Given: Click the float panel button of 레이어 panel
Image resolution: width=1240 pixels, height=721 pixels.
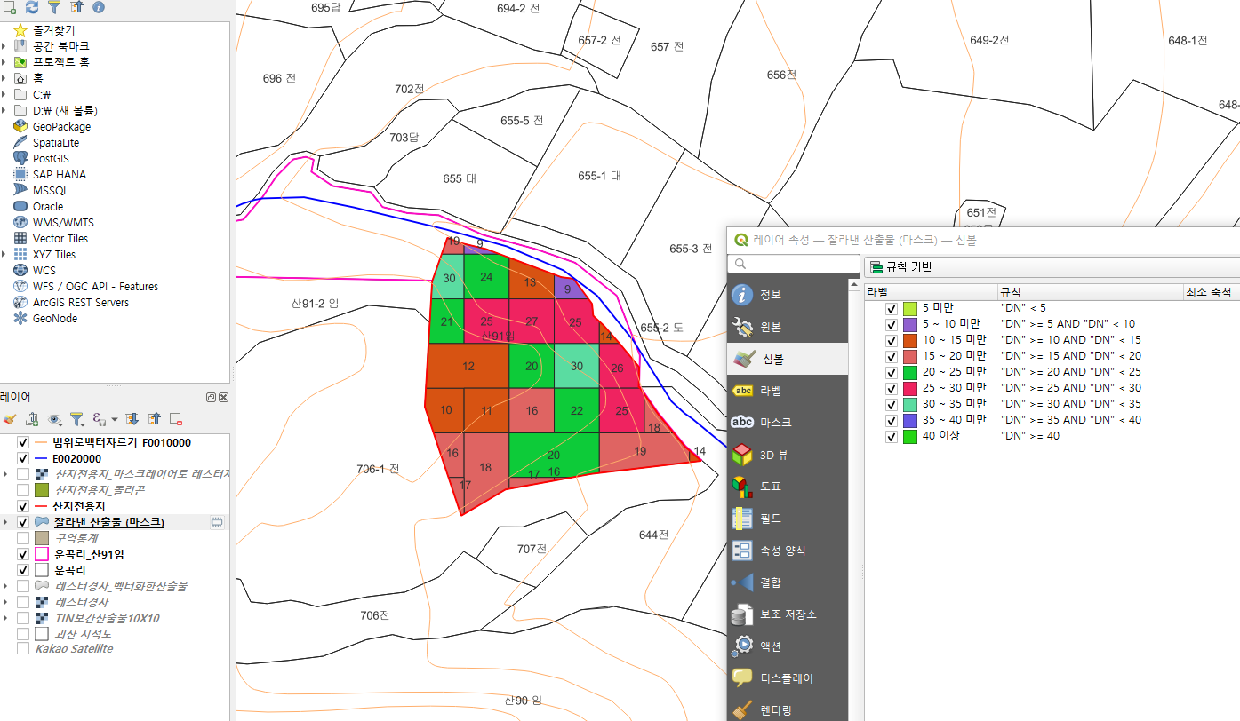Looking at the screenshot, I should coord(212,398).
